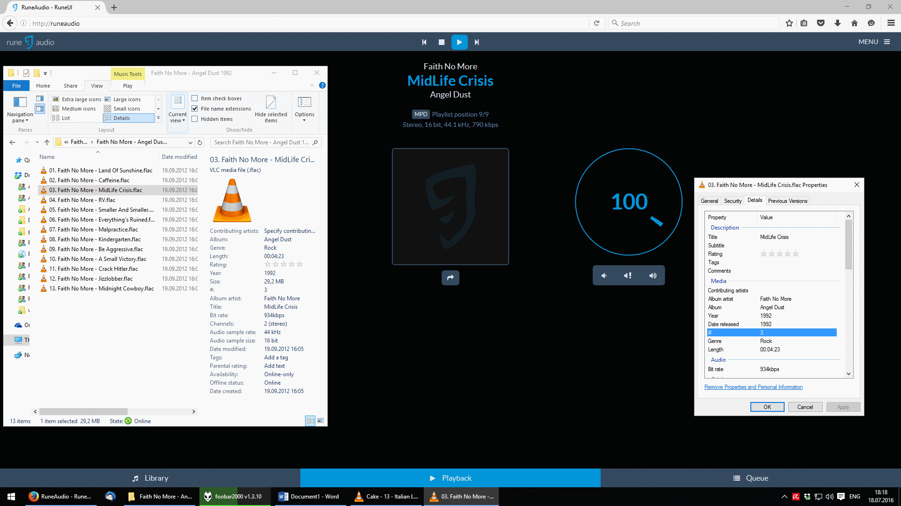The height and width of the screenshot is (506, 901).
Task: Save to Pocket icon in Firefox toolbar
Action: pyautogui.click(x=821, y=23)
